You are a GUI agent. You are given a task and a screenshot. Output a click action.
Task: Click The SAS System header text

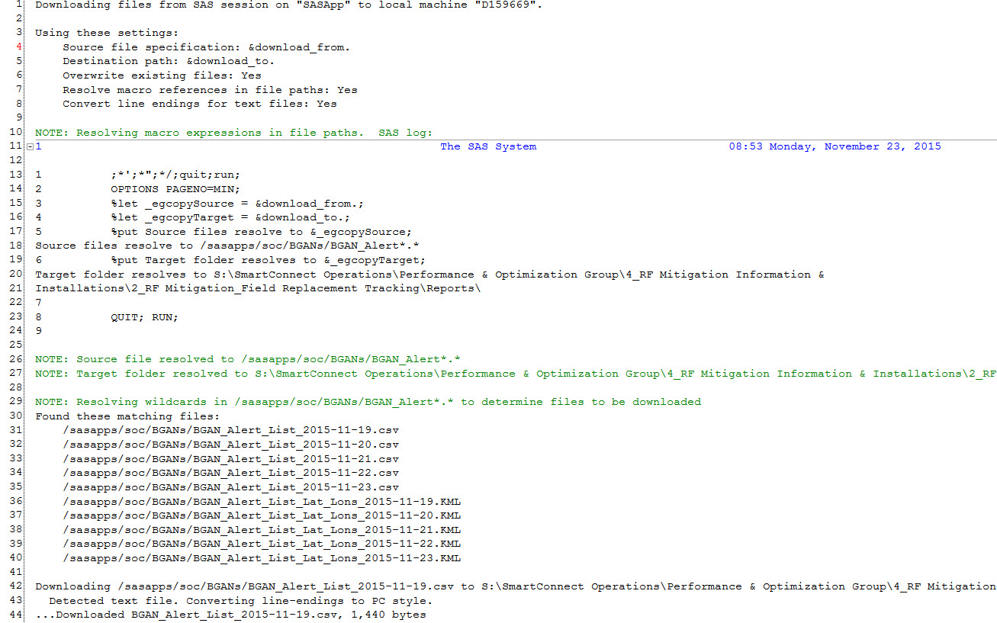(x=488, y=146)
